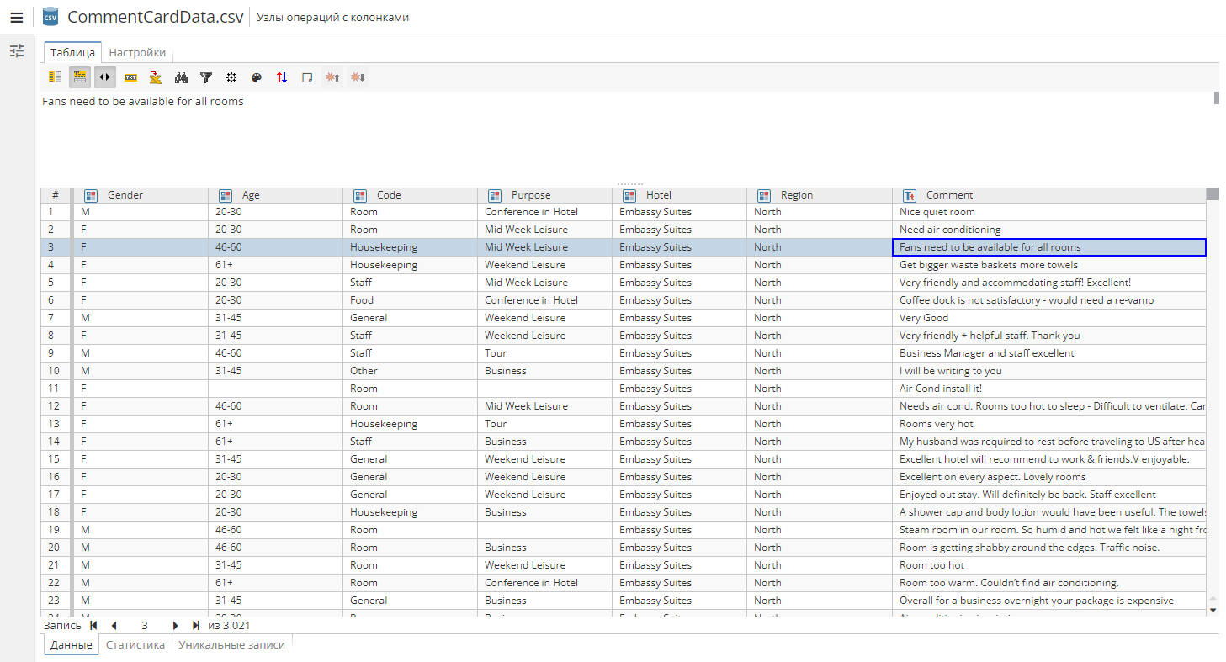Image resolution: width=1226 pixels, height=662 pixels.
Task: Open search with binoculars icon
Action: [181, 77]
